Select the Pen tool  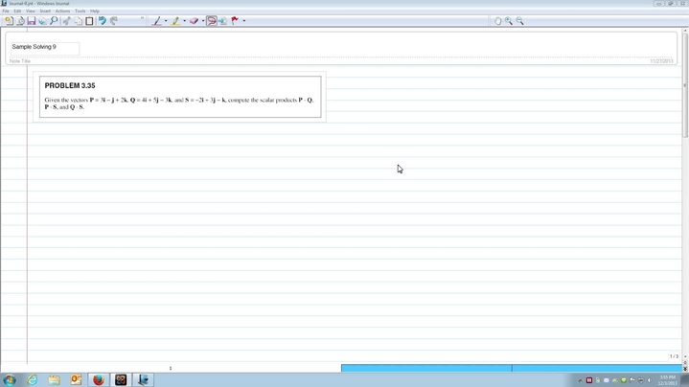[x=156, y=20]
